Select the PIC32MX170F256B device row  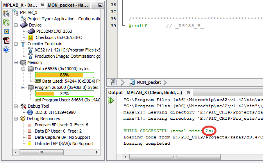[x=54, y=31]
